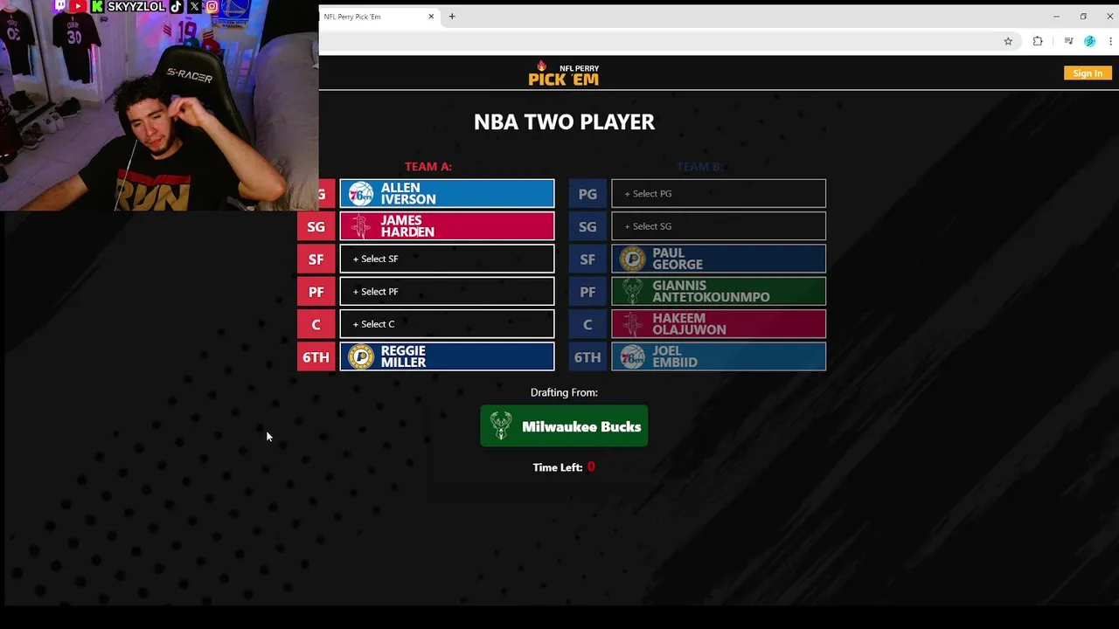Open the browser profile avatar icon

1089,41
